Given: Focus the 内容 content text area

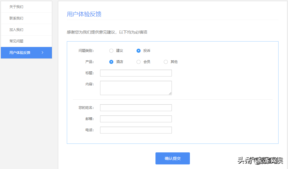Looking at the screenshot, I should (135, 88).
